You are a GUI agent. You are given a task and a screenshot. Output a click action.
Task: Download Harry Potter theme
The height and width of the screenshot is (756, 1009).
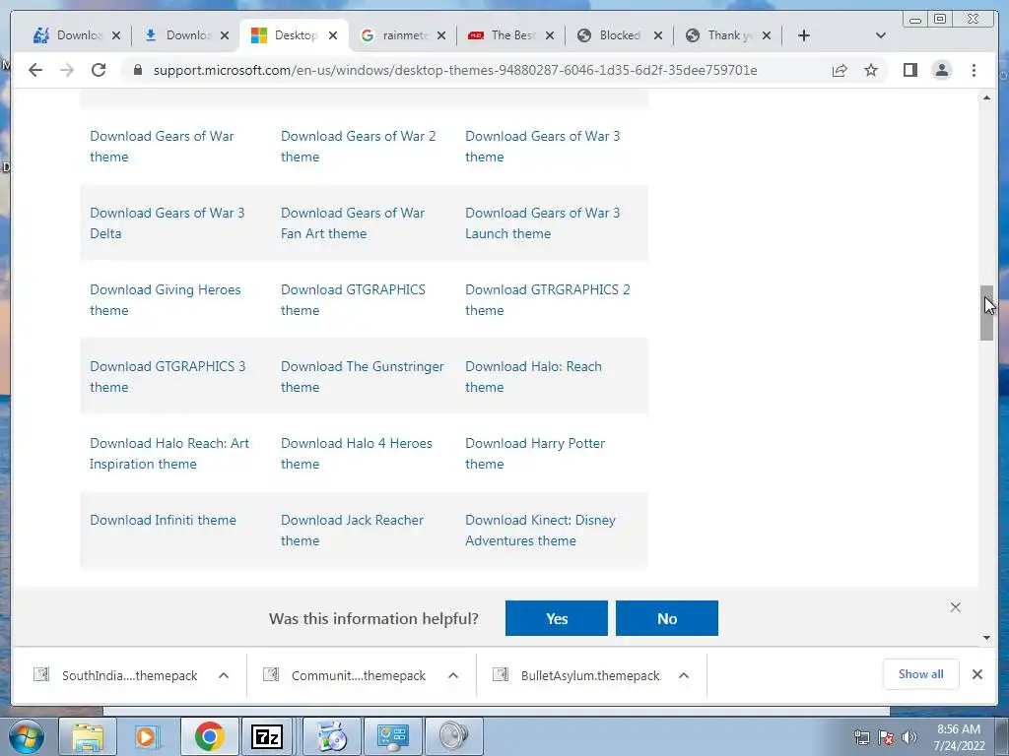[x=535, y=453]
